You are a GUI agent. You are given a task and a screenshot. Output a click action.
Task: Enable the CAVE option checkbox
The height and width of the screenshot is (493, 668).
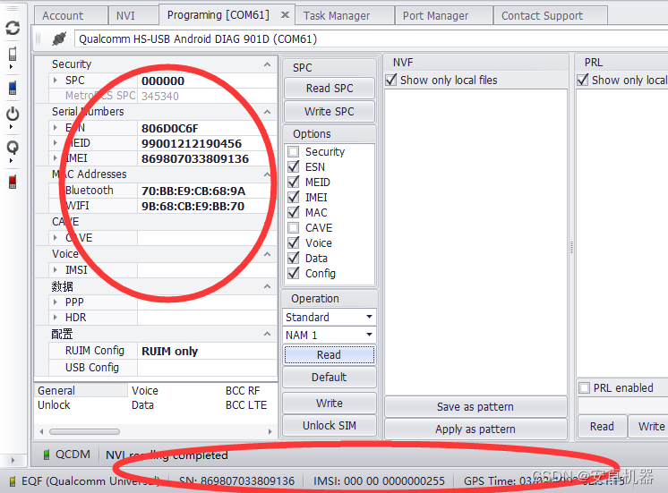pyautogui.click(x=294, y=228)
